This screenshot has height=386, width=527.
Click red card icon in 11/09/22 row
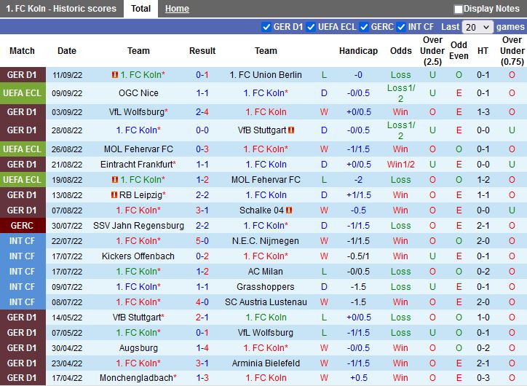click(x=114, y=74)
